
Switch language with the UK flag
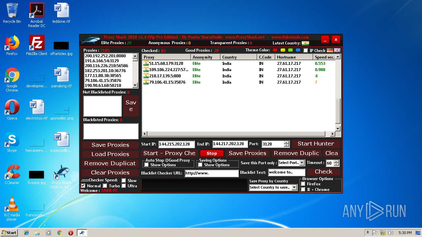coord(337,50)
